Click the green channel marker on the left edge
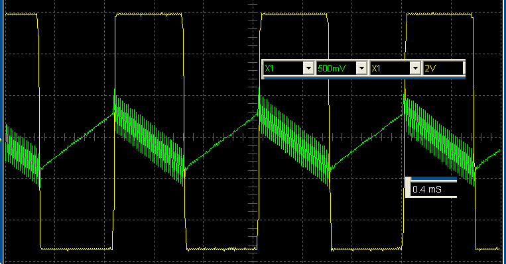Image resolution: width=506 pixels, height=264 pixels. pyautogui.click(x=1, y=140)
